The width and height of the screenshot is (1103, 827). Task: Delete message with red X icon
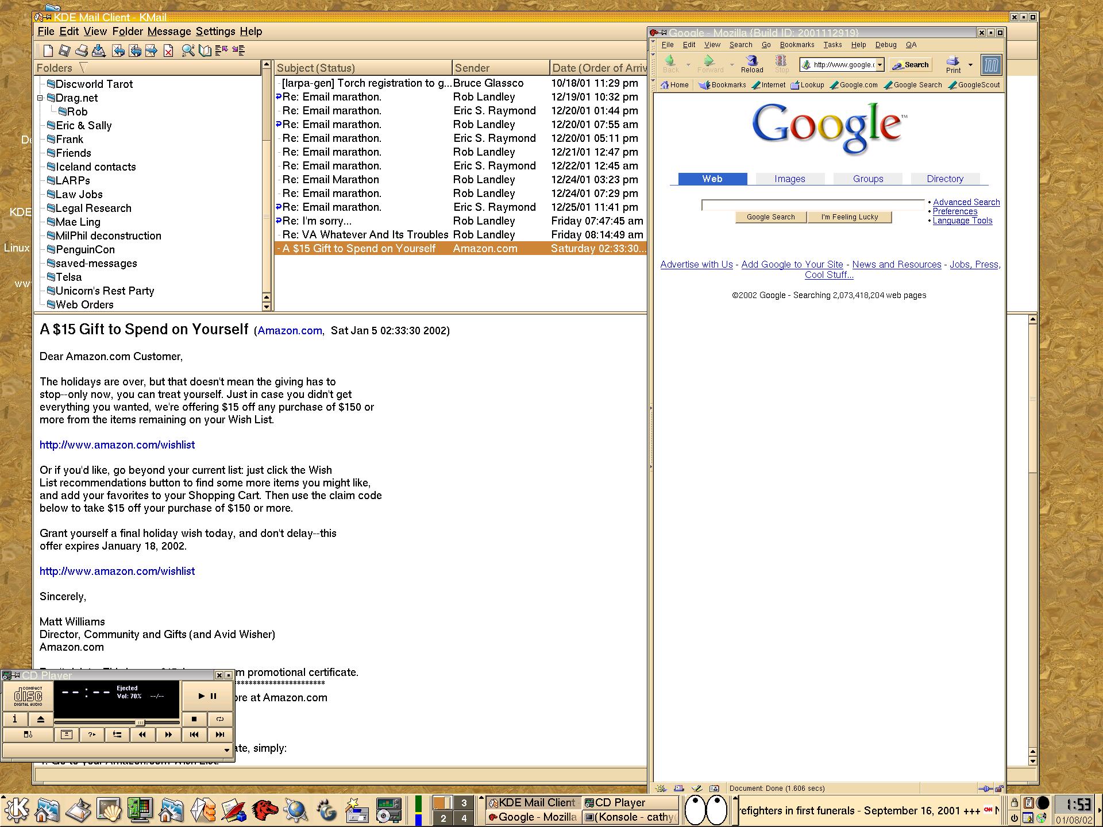point(168,51)
